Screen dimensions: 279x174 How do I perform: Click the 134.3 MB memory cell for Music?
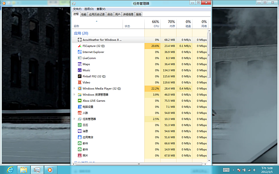[x=168, y=70]
